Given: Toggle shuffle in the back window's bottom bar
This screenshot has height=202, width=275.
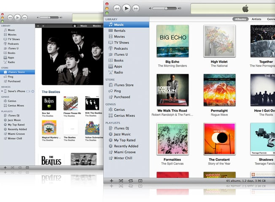Looking at the screenshot, I should [x=12, y=168].
